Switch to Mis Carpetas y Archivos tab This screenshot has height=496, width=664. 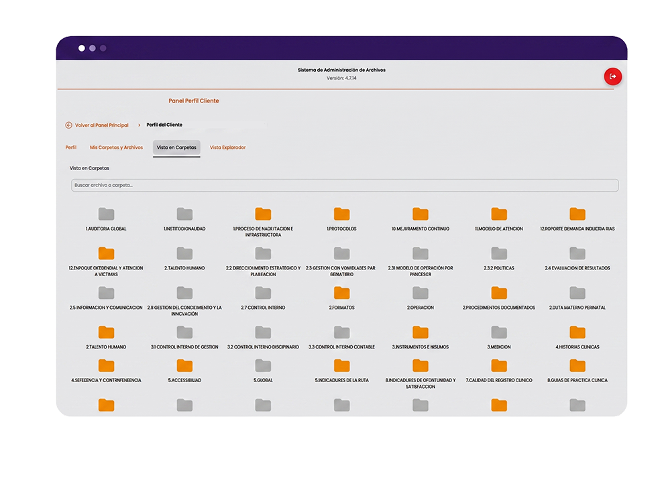pyautogui.click(x=116, y=147)
